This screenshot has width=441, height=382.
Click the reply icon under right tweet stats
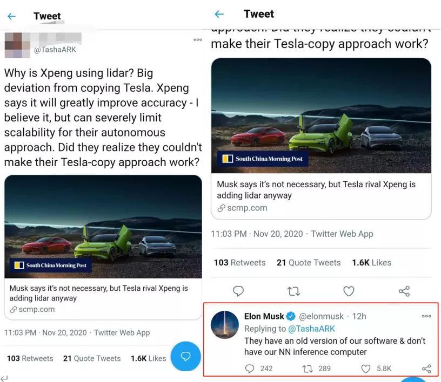(x=238, y=291)
